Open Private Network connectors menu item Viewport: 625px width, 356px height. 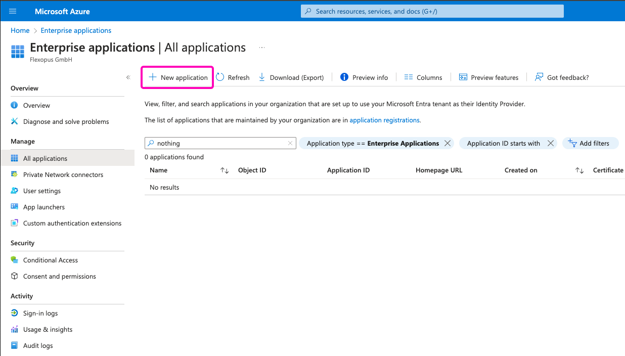(x=63, y=175)
